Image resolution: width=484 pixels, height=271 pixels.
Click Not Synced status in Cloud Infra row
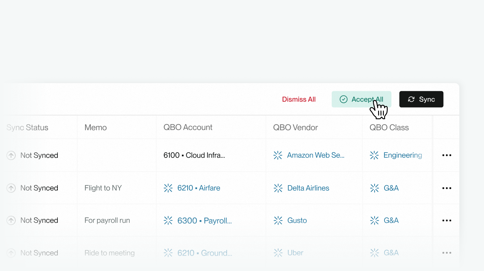tap(39, 155)
